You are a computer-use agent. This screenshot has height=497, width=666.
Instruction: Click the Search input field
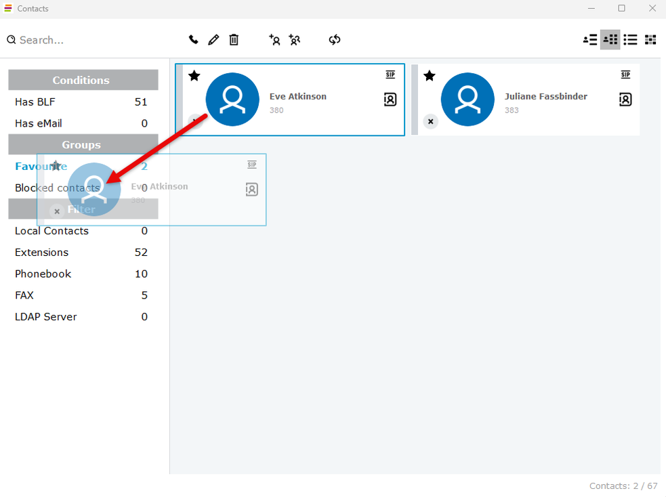[88, 40]
